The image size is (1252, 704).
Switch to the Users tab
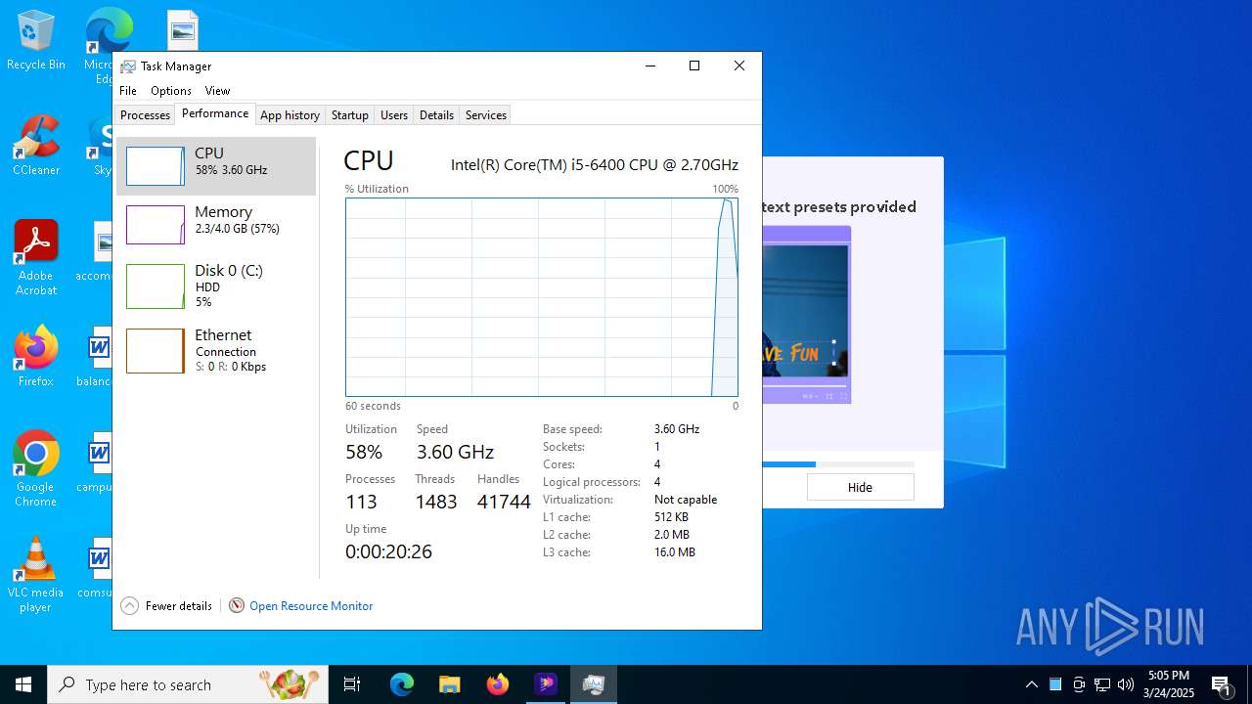coord(394,115)
